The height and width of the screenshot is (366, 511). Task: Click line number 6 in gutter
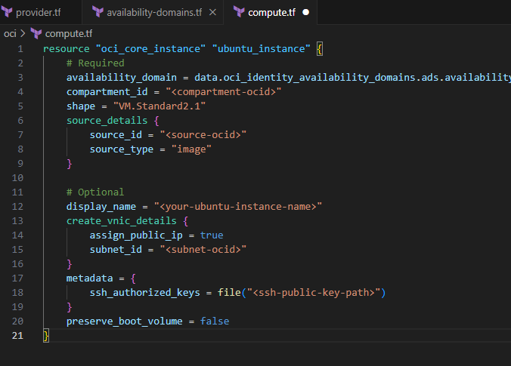click(20, 121)
